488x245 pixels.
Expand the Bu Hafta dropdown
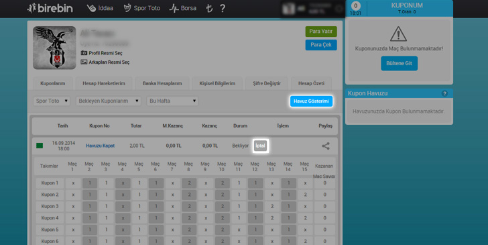[x=172, y=101]
